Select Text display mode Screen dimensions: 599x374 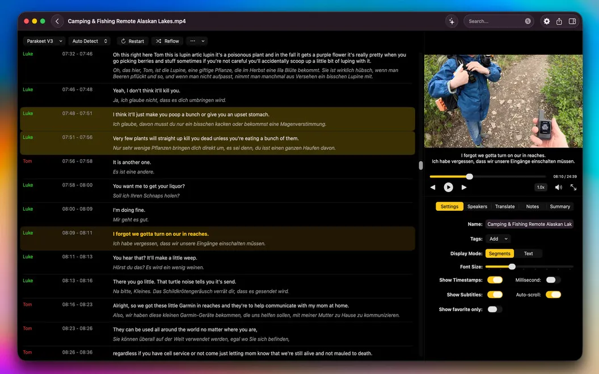(x=528, y=253)
